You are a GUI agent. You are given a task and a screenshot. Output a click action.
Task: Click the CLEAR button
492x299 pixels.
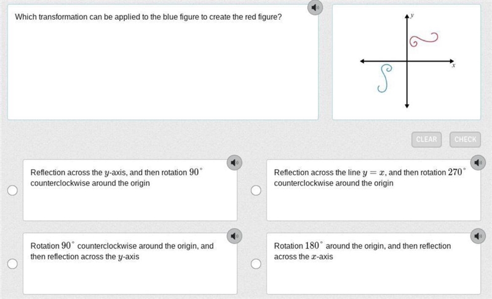tap(426, 139)
